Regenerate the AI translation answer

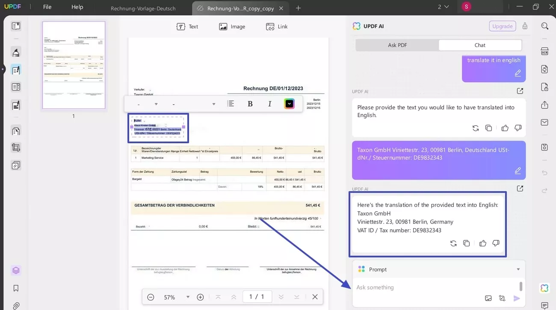point(453,243)
